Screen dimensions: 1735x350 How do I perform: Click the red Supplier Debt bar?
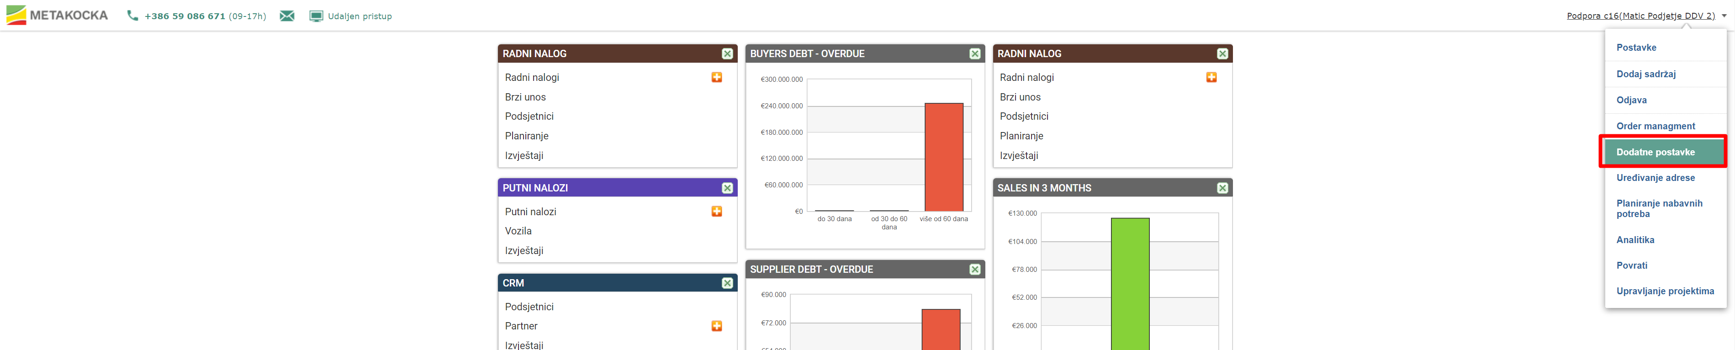(x=941, y=330)
